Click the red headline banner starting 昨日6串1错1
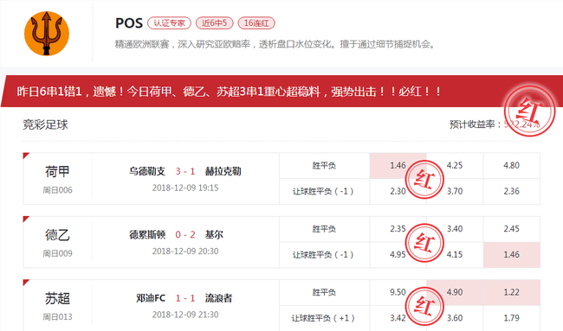 point(281,92)
